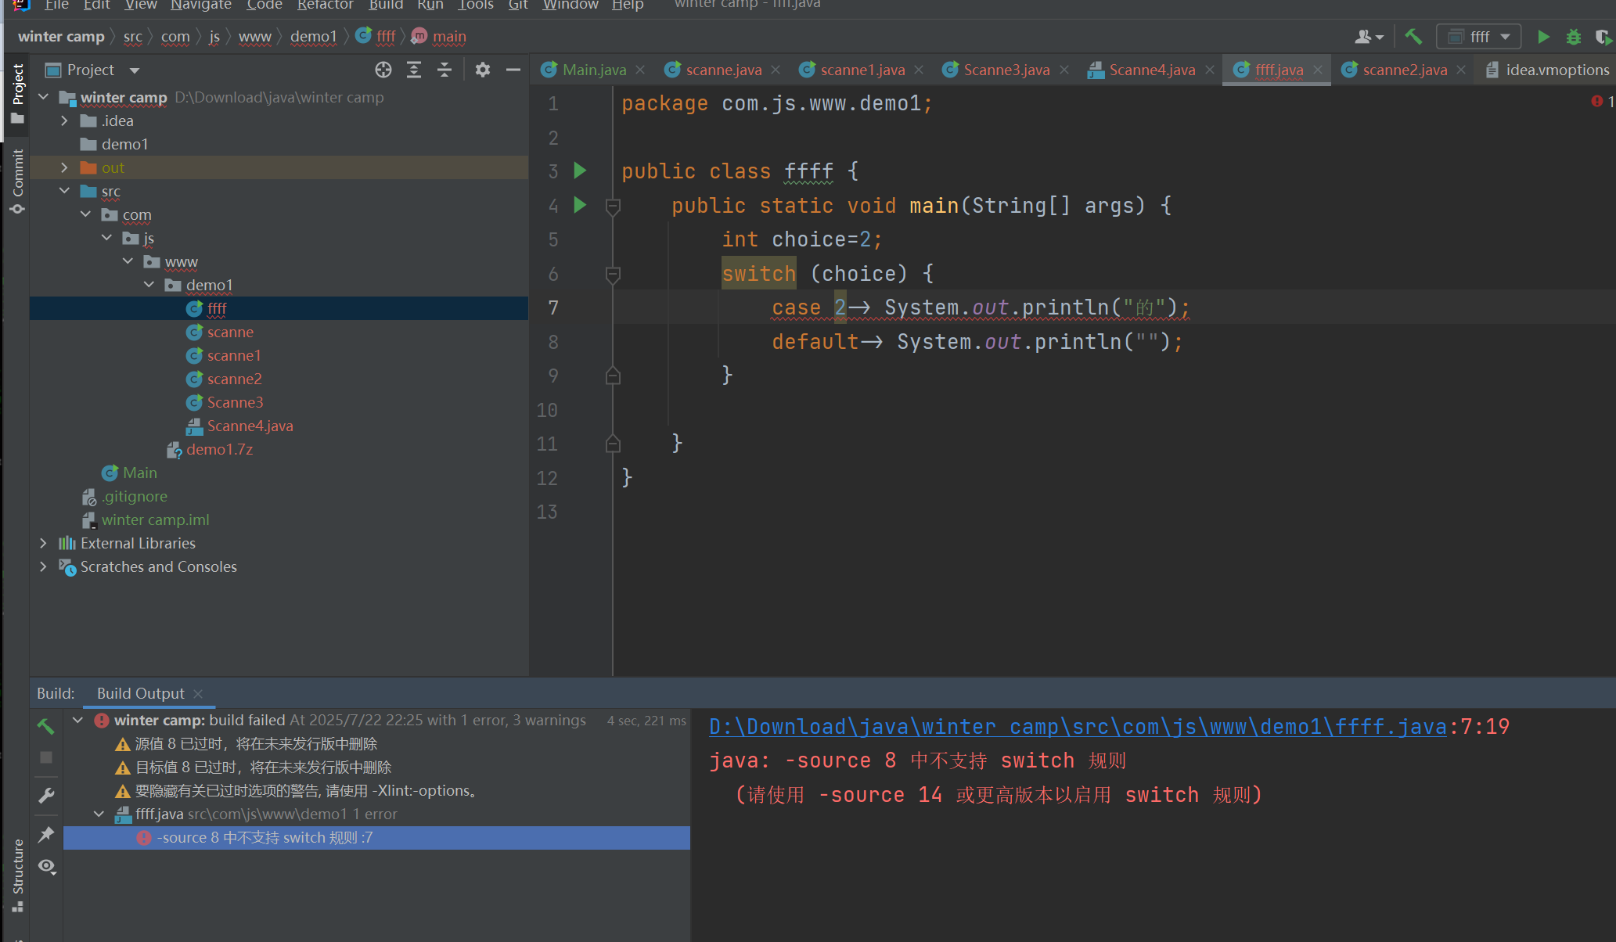Click the Select Opened File target icon
Image resolution: width=1616 pixels, height=942 pixels.
(x=383, y=70)
